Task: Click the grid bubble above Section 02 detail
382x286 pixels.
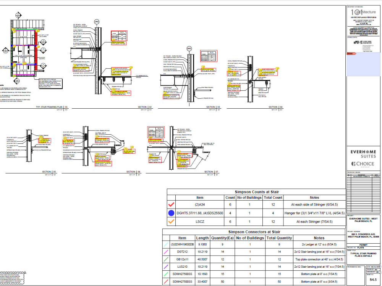Action: pyautogui.click(x=97, y=22)
